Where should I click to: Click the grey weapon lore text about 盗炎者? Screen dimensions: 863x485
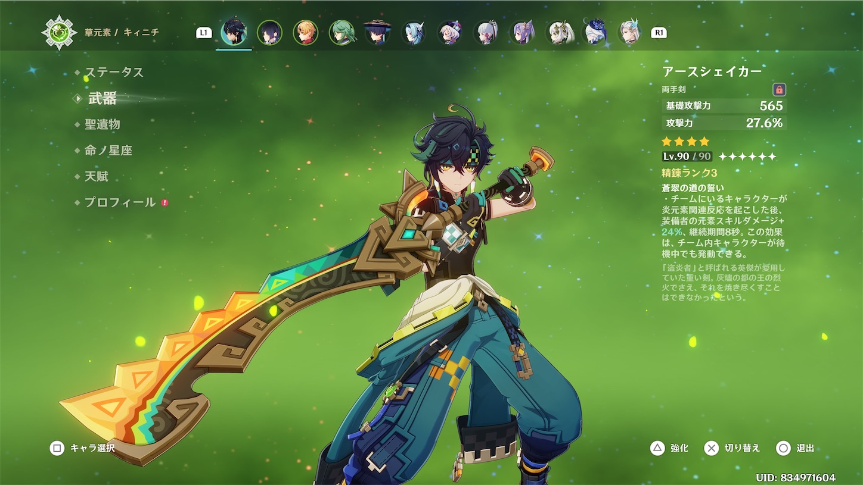724,283
